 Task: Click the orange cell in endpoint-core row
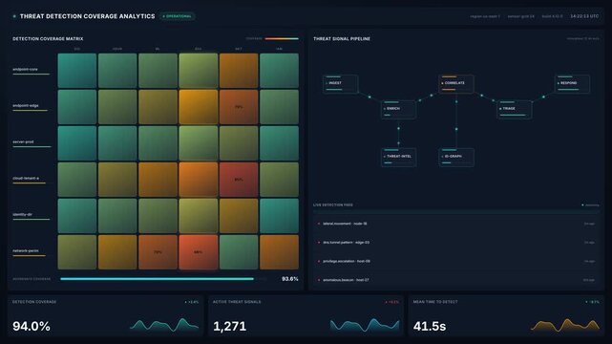[239, 71]
